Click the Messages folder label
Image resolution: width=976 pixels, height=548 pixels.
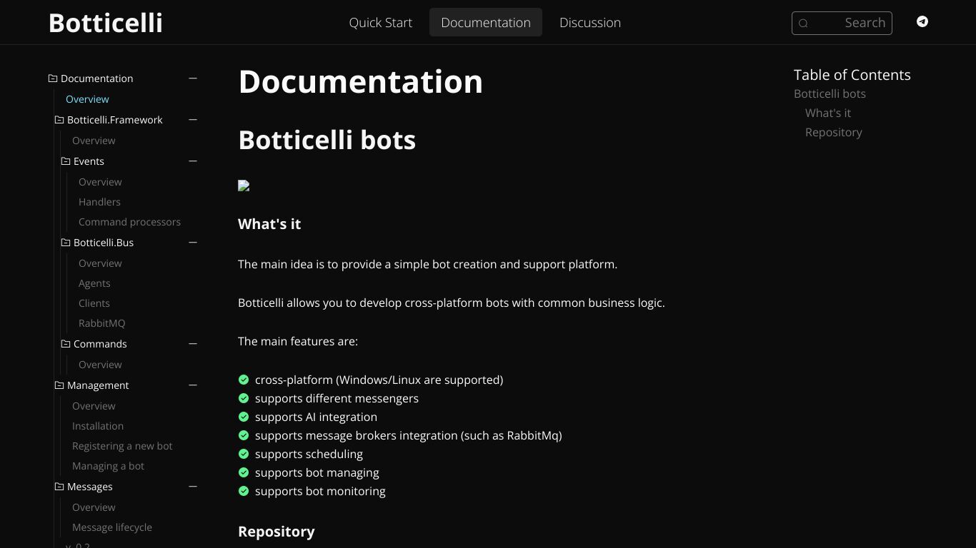point(90,487)
